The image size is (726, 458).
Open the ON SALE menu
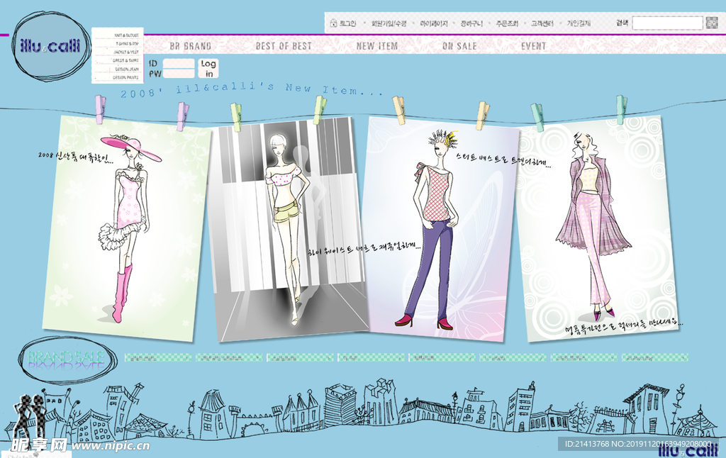click(x=459, y=46)
